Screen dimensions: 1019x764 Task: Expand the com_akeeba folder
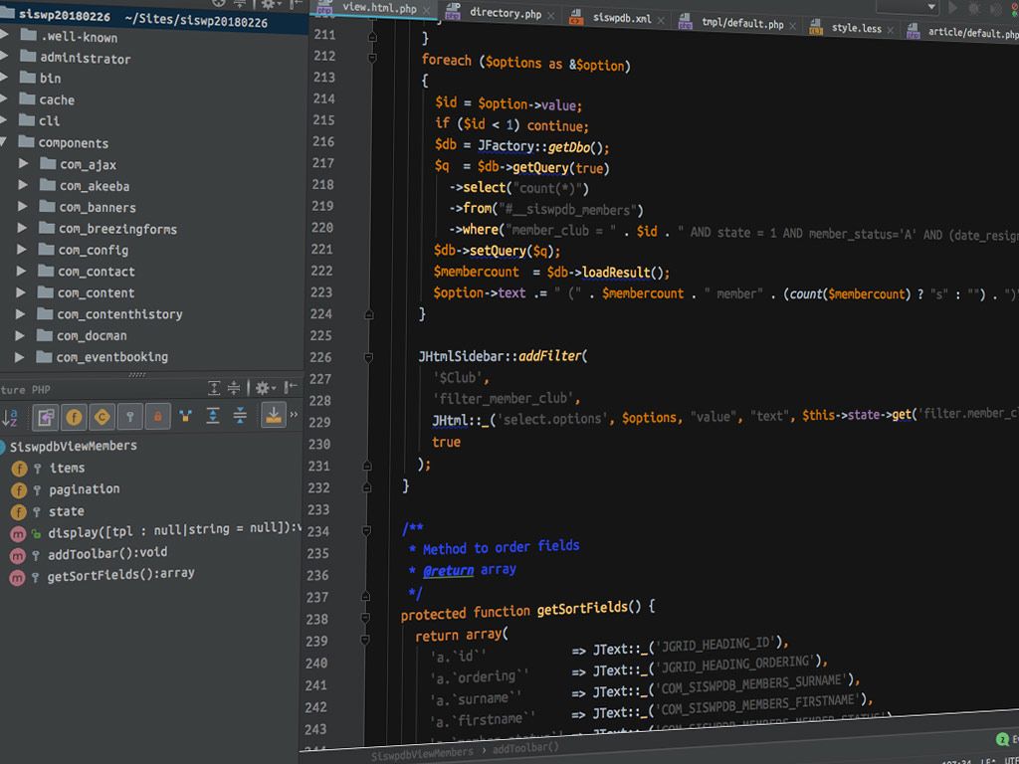tap(23, 186)
